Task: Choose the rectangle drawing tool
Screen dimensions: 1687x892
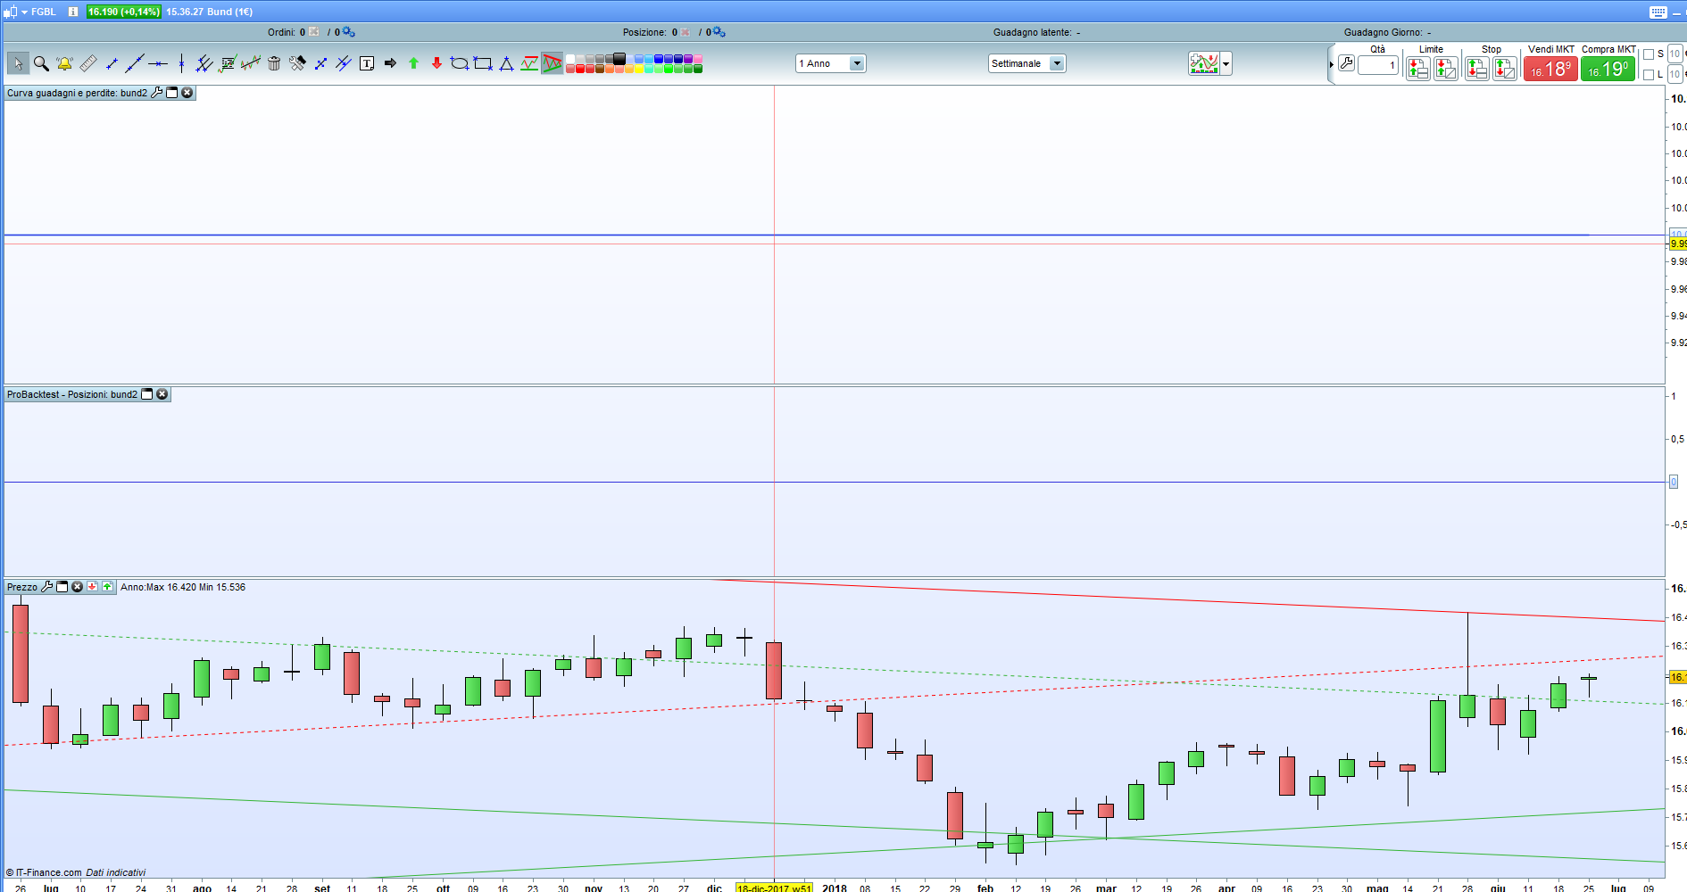Action: (483, 63)
